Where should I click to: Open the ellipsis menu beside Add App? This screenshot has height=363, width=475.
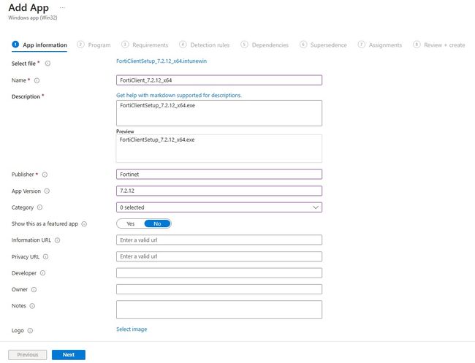tap(61, 7)
